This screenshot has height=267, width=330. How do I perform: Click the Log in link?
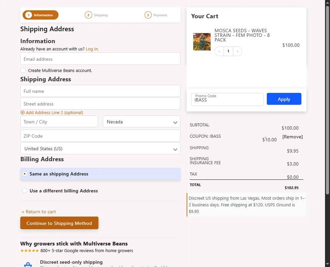[x=92, y=49]
